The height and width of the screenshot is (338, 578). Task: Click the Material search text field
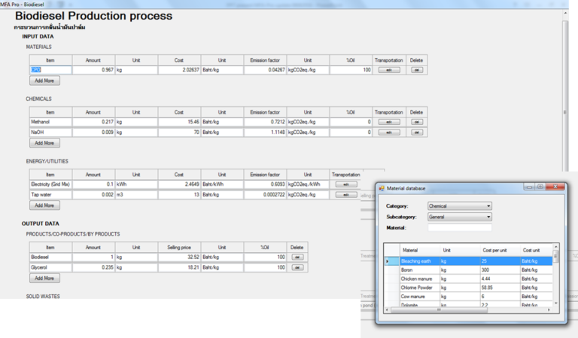[x=459, y=227]
